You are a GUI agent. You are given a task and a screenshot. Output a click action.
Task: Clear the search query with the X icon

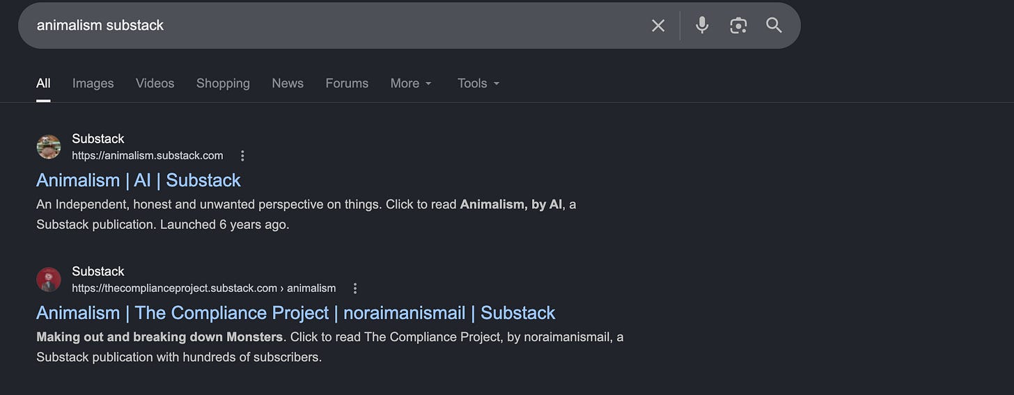(x=658, y=26)
